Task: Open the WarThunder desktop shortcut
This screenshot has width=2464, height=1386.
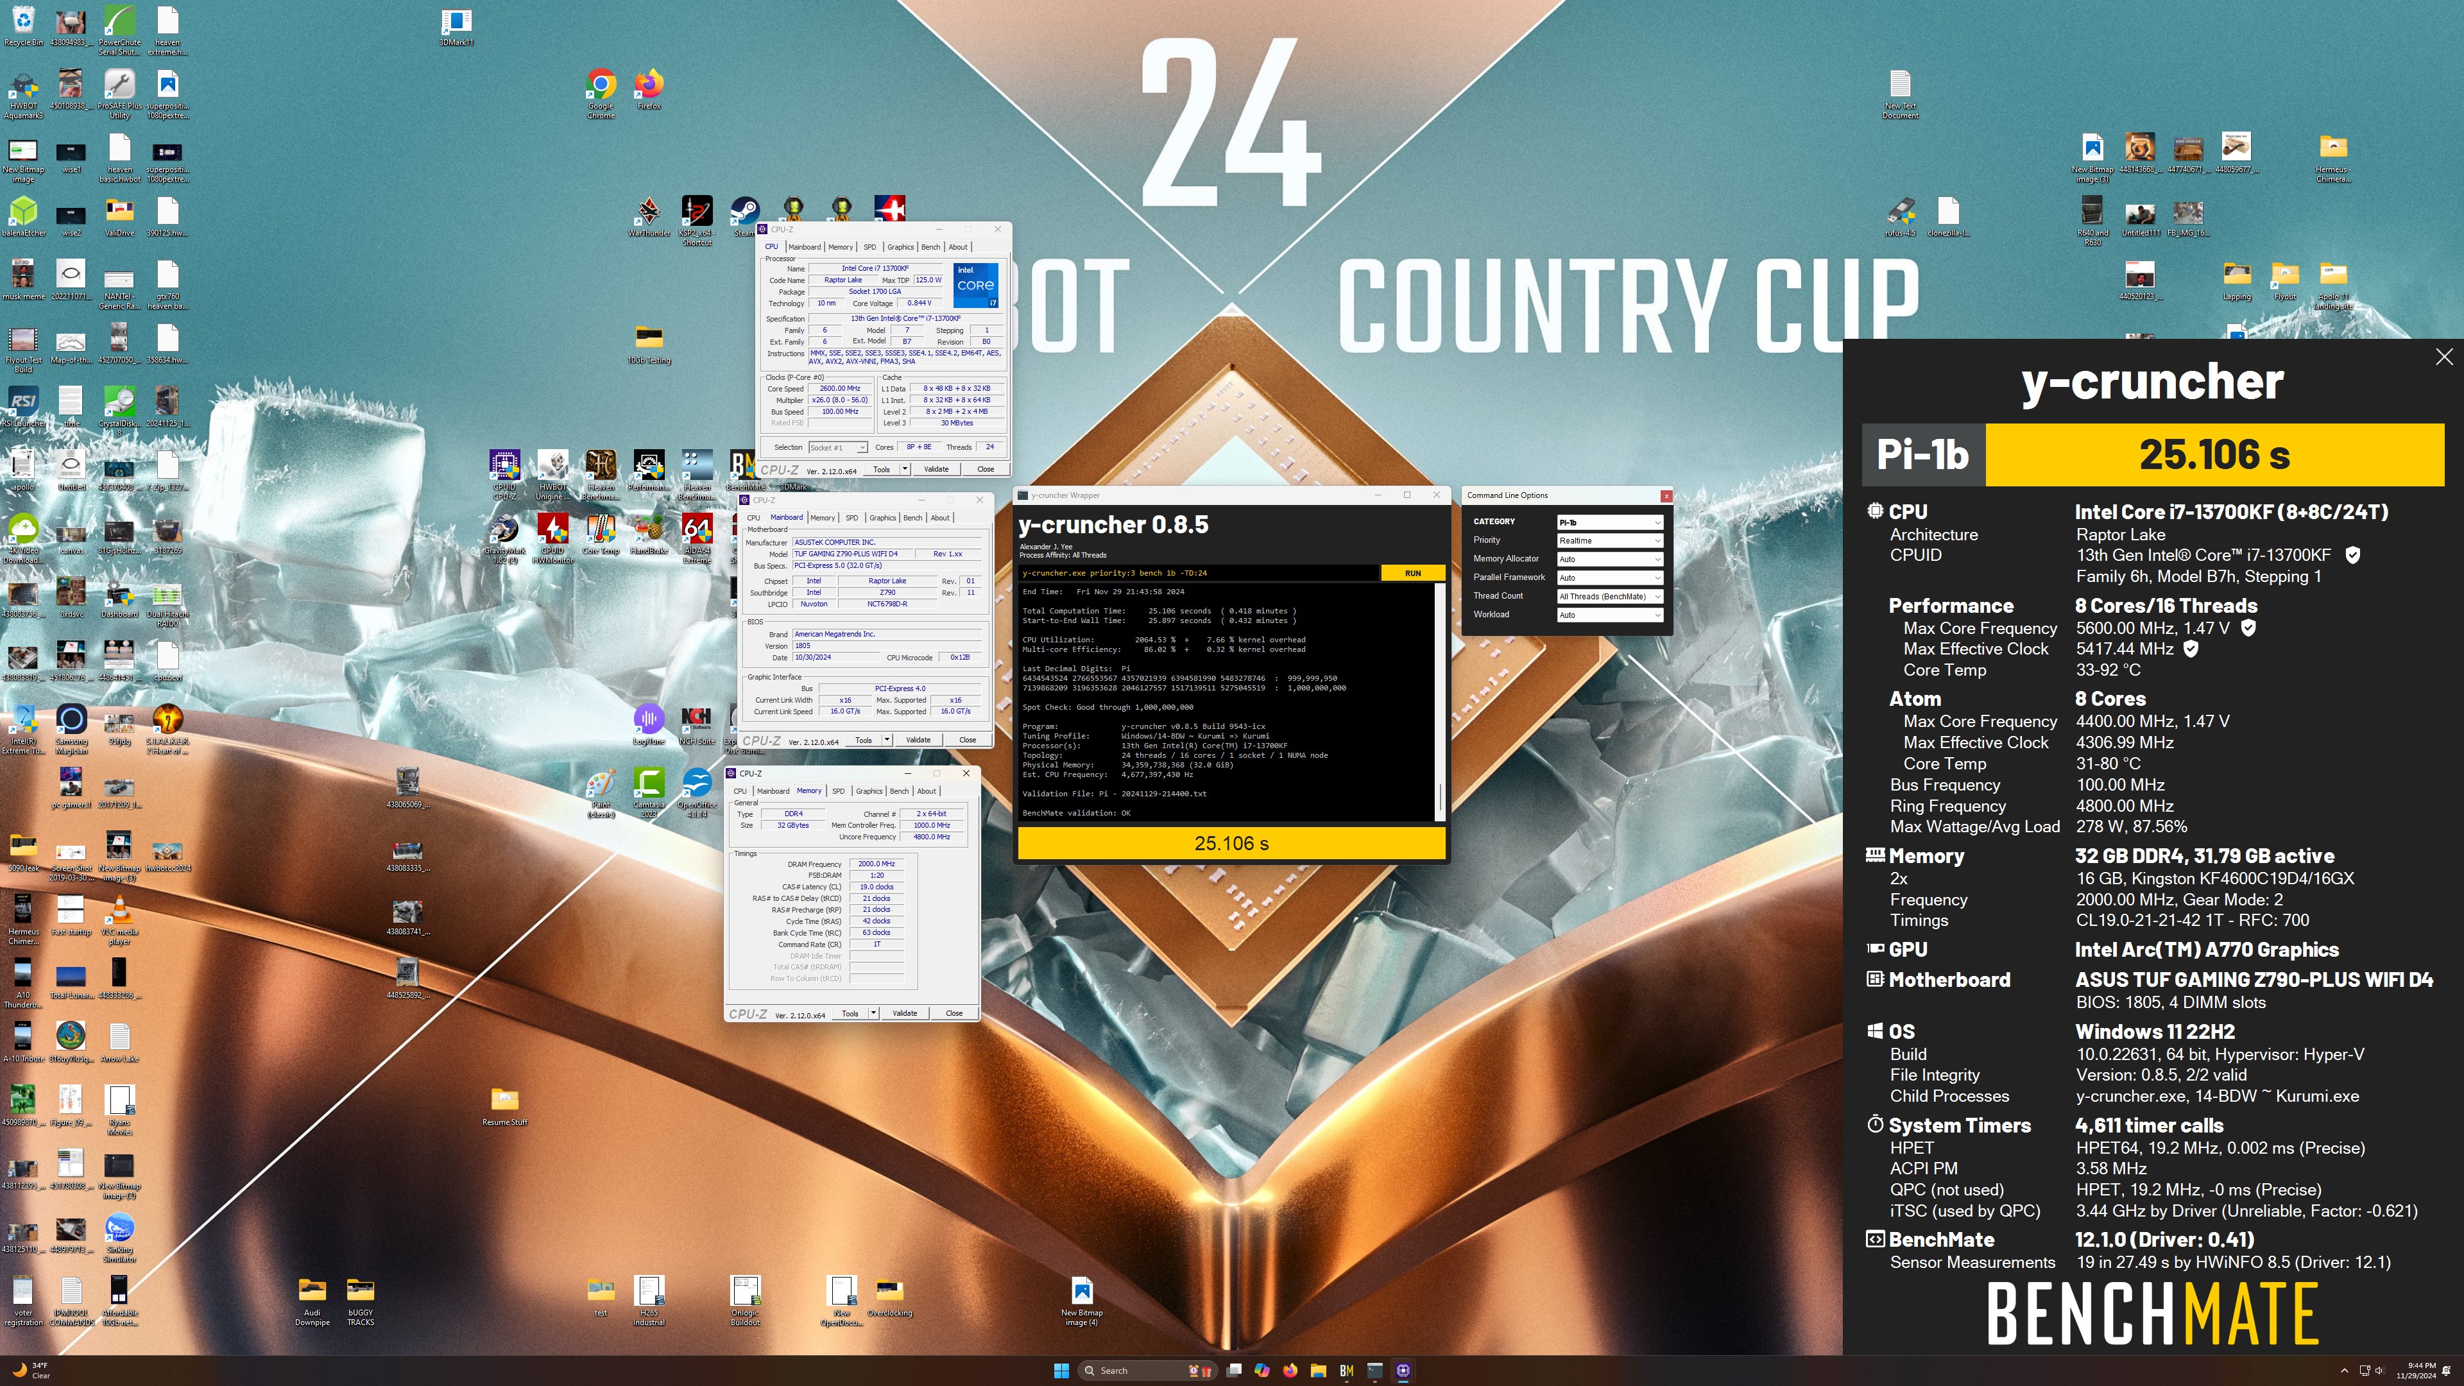Action: (x=649, y=216)
